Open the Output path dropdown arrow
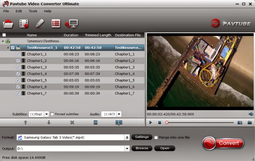This screenshot has width=255, height=161. pos(127,149)
